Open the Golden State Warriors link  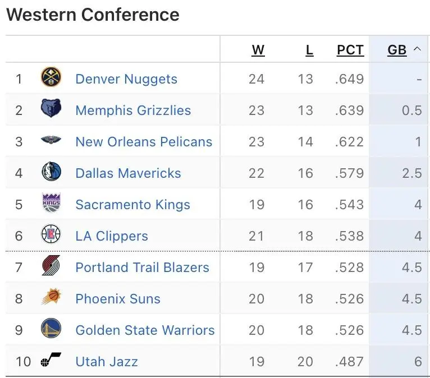click(145, 330)
